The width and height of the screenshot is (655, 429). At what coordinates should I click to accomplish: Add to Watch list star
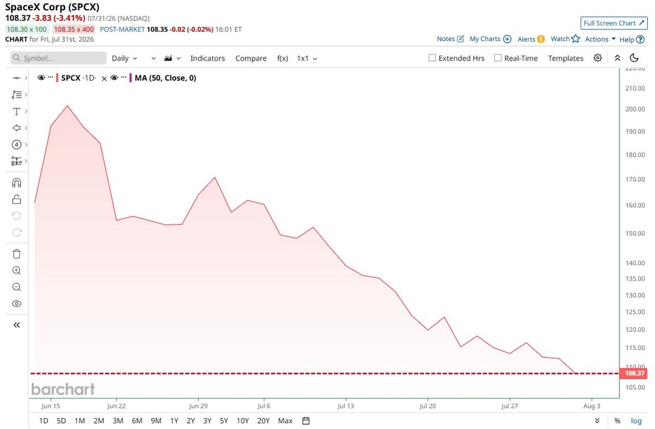coord(565,39)
